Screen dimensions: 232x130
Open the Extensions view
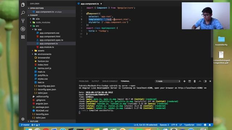[x=23, y=37]
